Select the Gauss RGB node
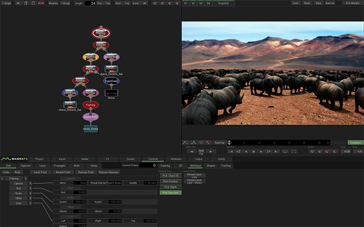 pyautogui.click(x=90, y=116)
